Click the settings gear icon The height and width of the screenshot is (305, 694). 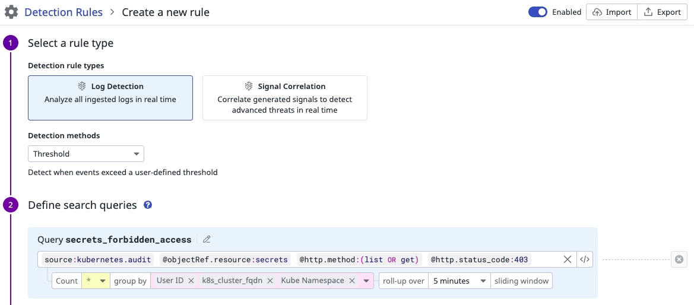click(x=11, y=12)
